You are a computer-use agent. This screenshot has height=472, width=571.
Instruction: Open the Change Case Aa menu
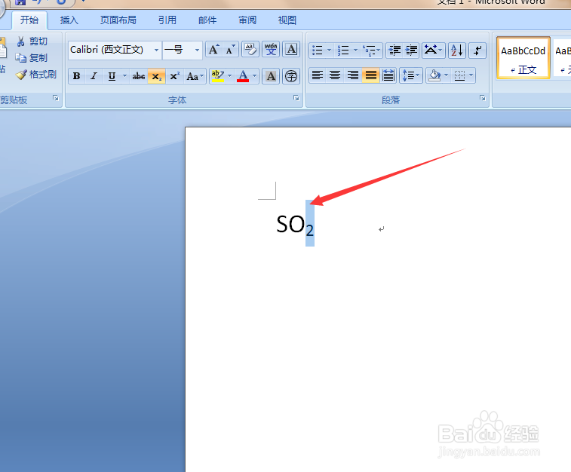(x=195, y=76)
